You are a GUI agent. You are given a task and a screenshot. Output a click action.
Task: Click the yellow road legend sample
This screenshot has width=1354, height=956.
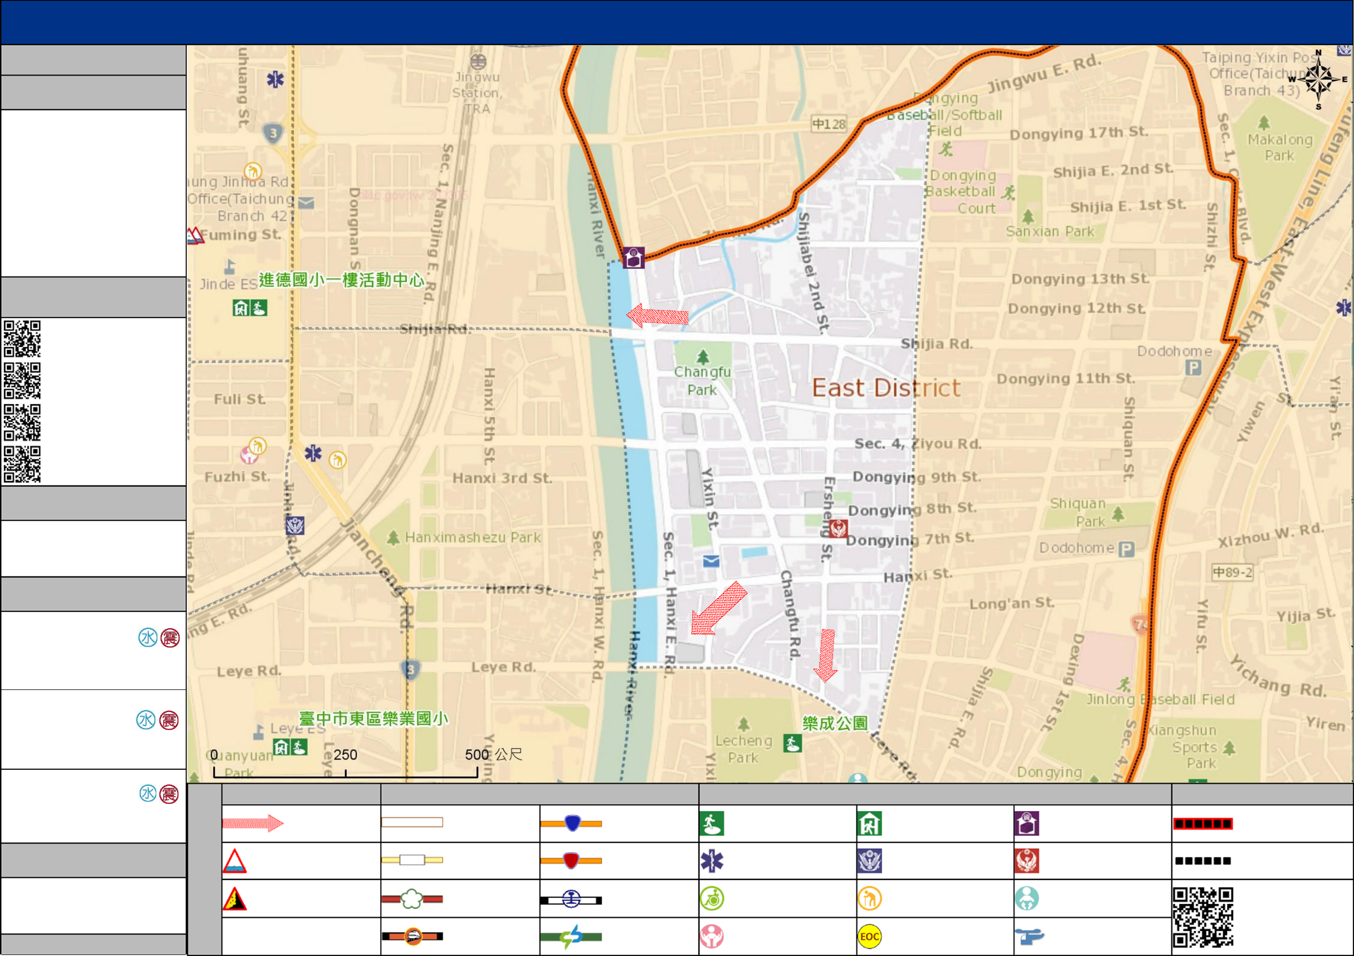(x=412, y=860)
